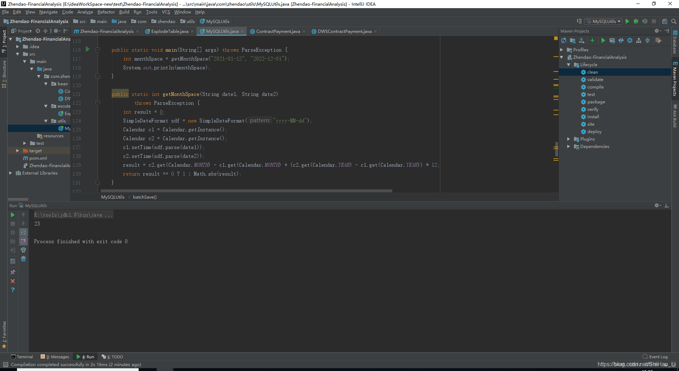The image size is (679, 371).
Task: Download Maven sources and documentation
Action: click(x=581, y=40)
